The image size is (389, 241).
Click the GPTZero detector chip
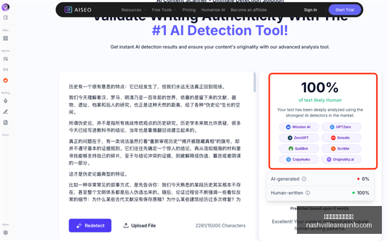coord(341,127)
